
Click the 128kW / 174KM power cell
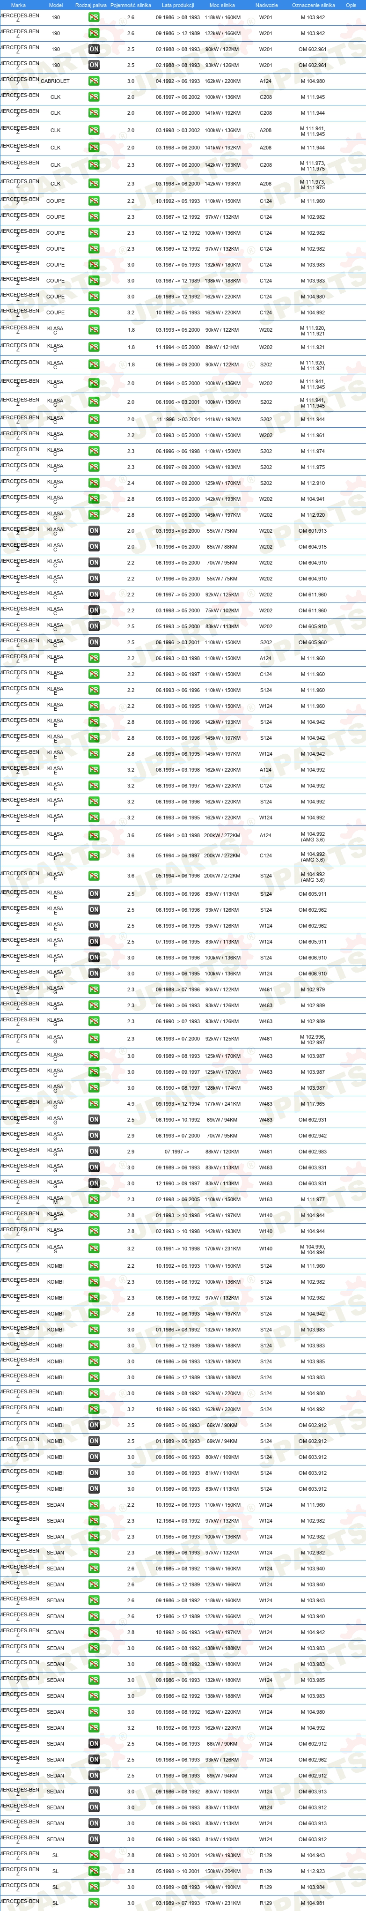(x=222, y=1088)
